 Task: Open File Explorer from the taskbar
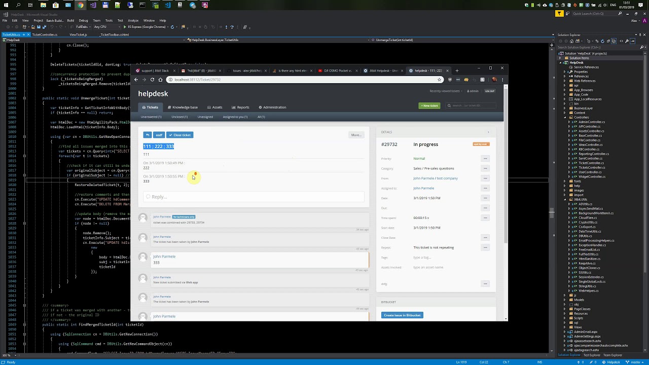pos(43,5)
